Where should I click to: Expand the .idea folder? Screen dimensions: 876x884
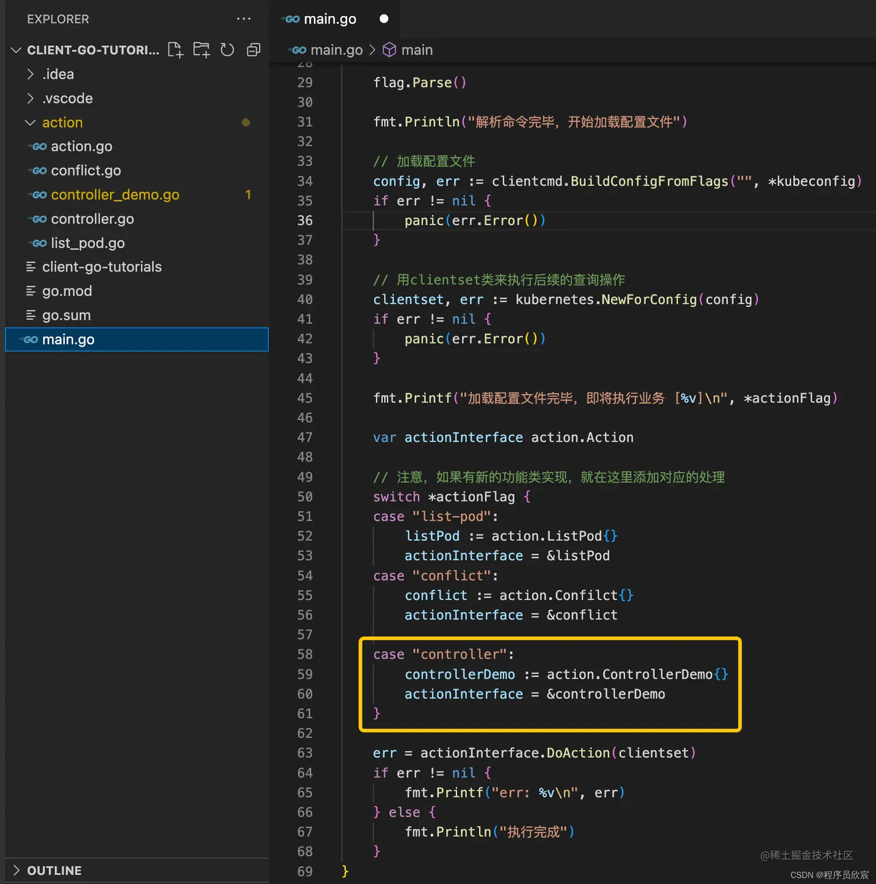30,74
